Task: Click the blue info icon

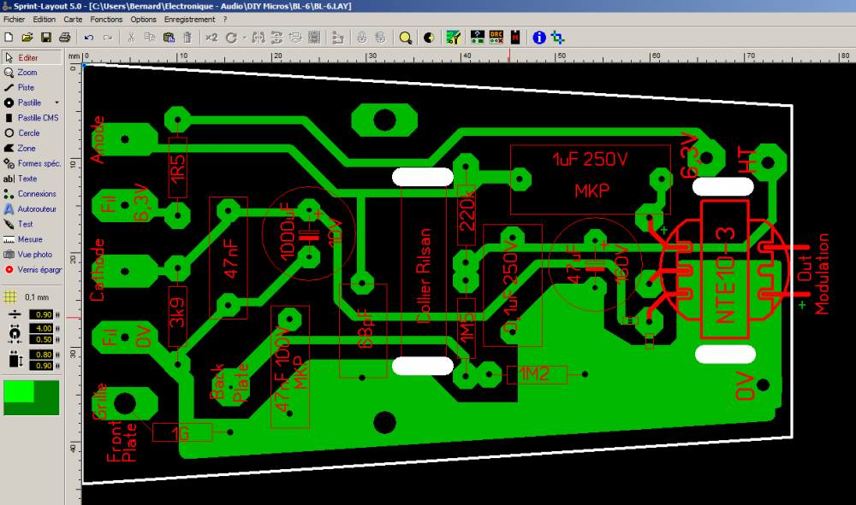Action: click(x=539, y=38)
